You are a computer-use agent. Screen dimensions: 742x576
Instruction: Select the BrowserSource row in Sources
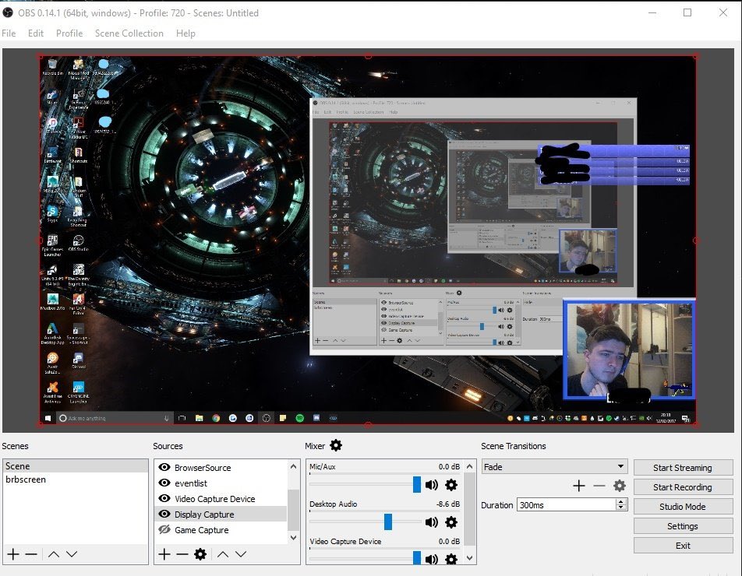[x=221, y=467]
